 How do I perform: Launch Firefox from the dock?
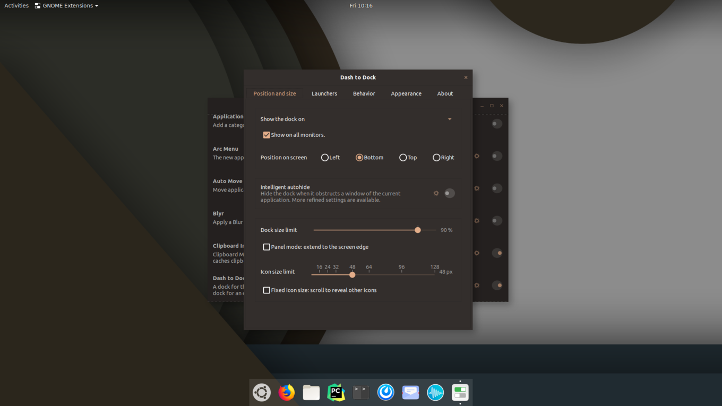pos(287,392)
